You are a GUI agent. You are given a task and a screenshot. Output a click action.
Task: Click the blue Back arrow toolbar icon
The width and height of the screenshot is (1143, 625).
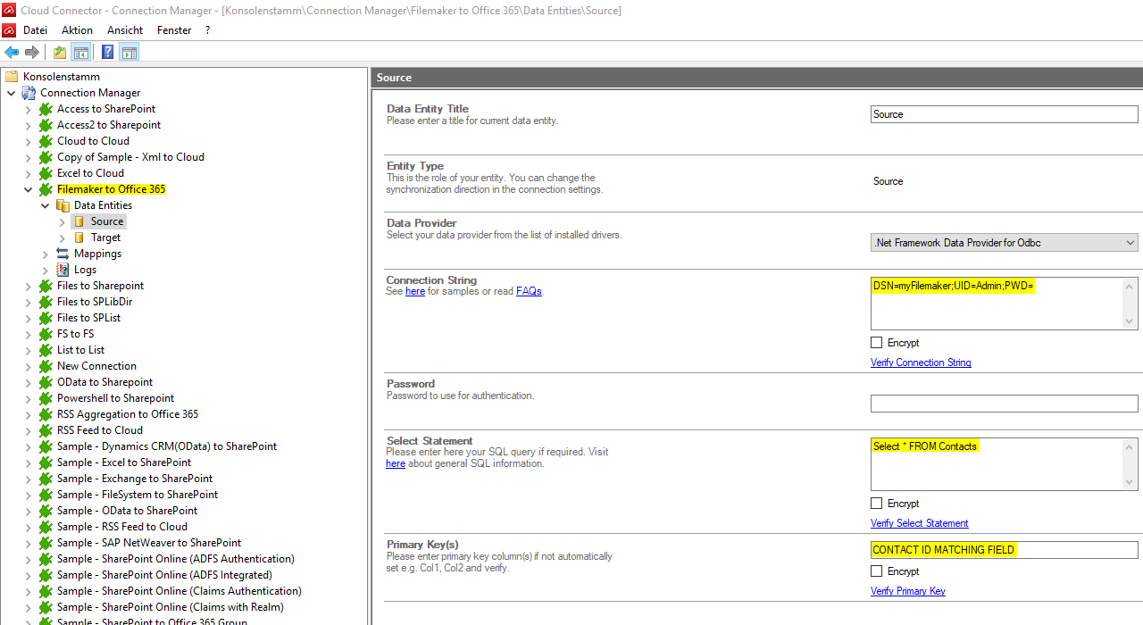point(12,53)
